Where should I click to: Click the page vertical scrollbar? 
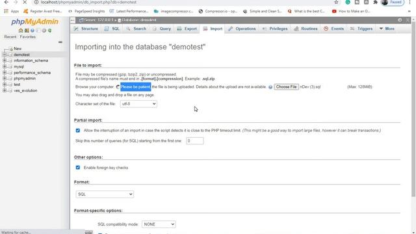click(413, 109)
